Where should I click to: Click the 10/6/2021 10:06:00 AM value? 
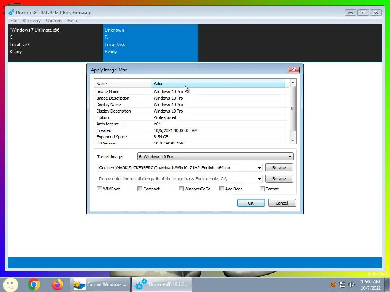[175, 130]
